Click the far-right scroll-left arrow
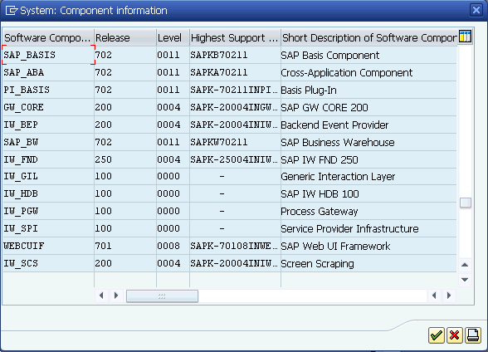Viewport: 488px width, 352px height. point(434,296)
